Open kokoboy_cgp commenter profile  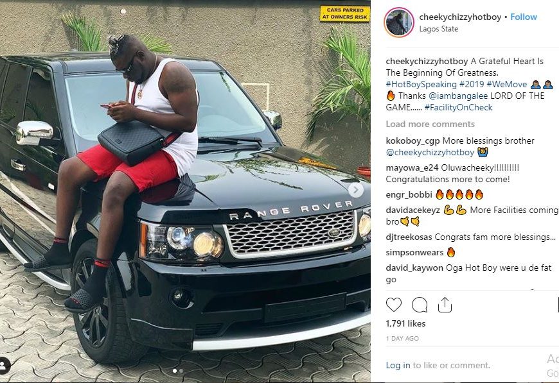click(x=413, y=141)
